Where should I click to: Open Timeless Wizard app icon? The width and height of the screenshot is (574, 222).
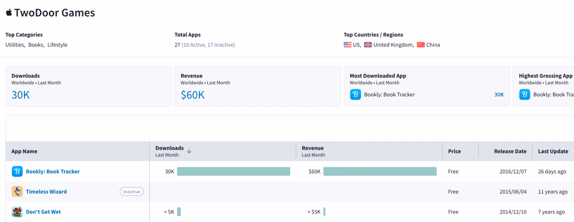point(17,191)
